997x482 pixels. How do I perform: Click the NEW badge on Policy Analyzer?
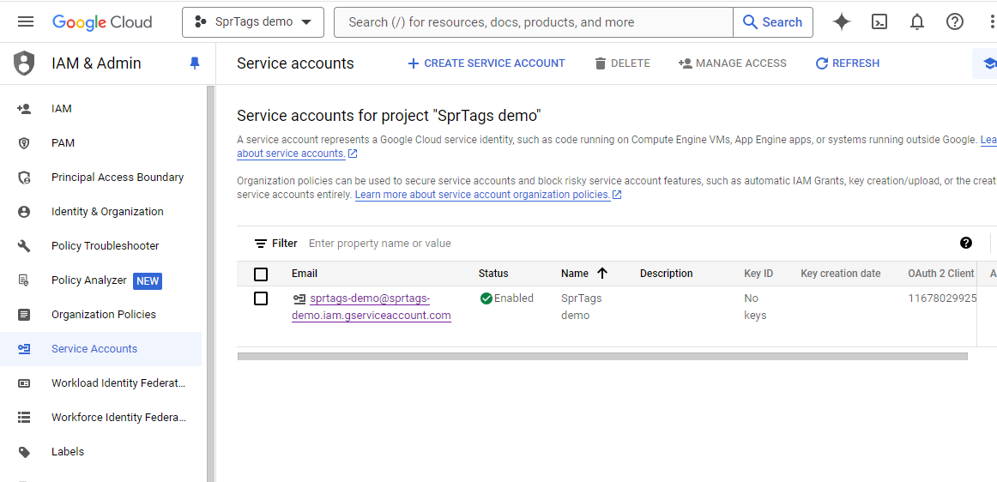click(148, 280)
